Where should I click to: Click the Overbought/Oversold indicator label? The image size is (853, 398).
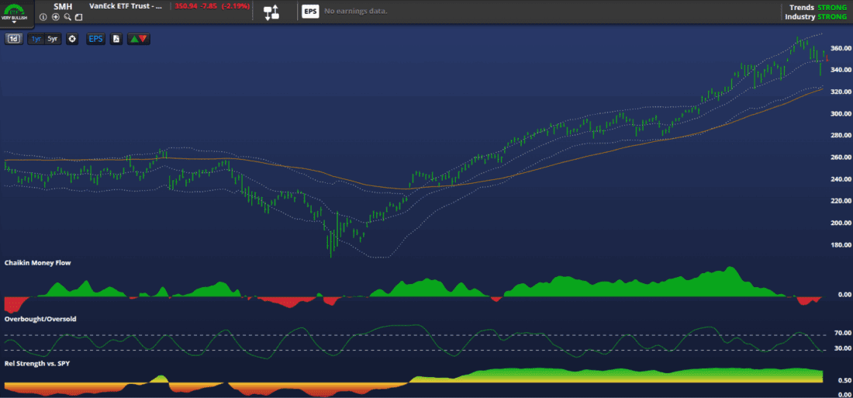click(x=40, y=319)
